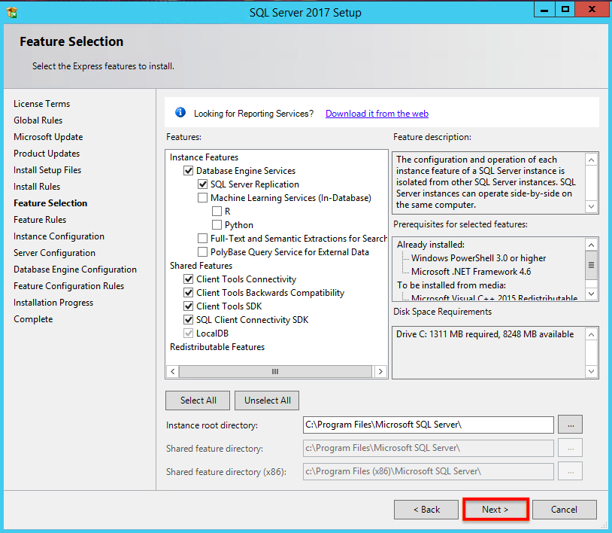Check the Python feature checkbox
This screenshot has height=533, width=612.
coord(217,224)
